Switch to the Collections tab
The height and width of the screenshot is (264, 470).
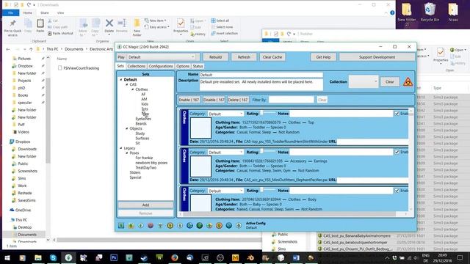tap(136, 66)
